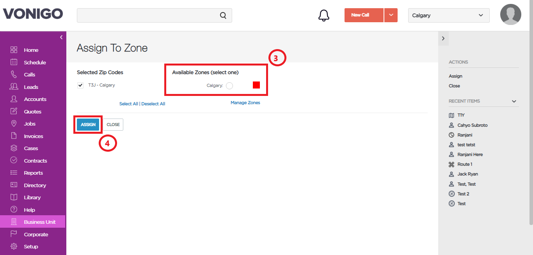Click the Accounts person icon
533x255 pixels.
coord(14,99)
